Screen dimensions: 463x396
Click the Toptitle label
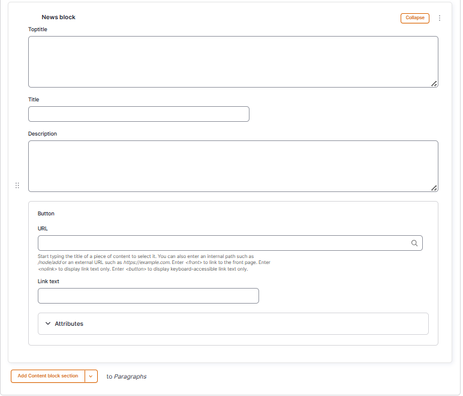[x=38, y=29]
